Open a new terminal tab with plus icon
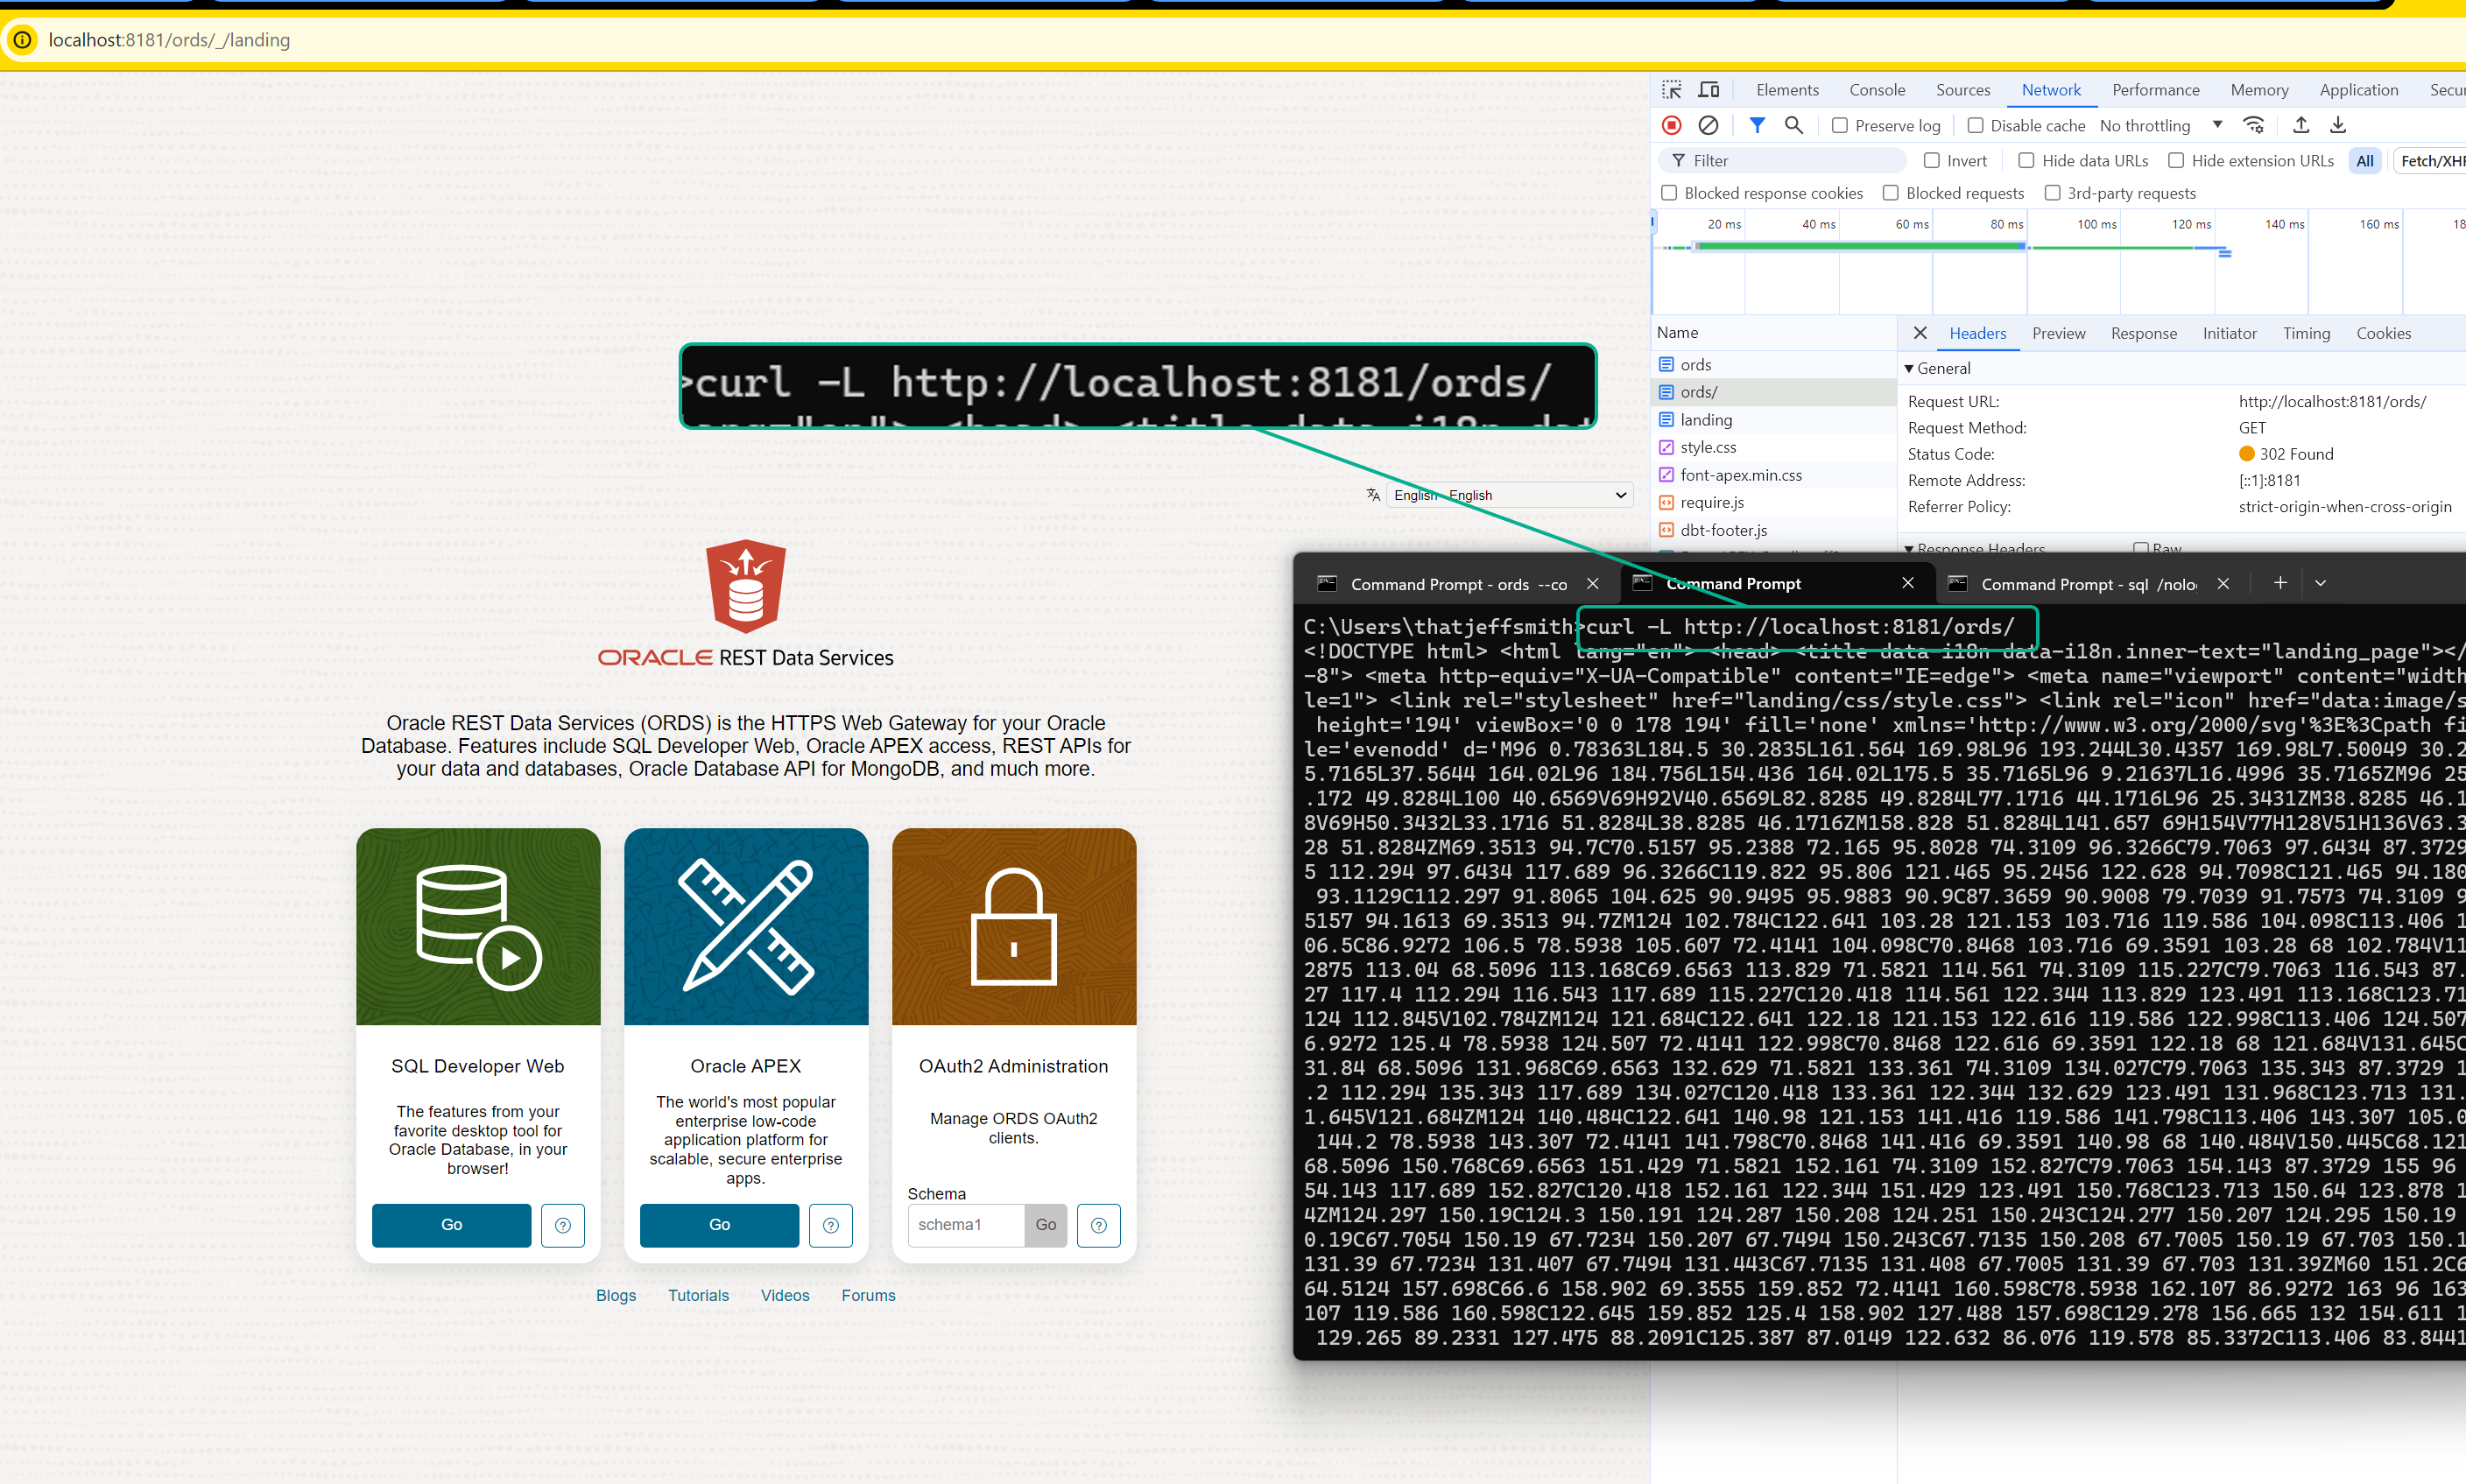The image size is (2466, 1484). tap(2280, 583)
